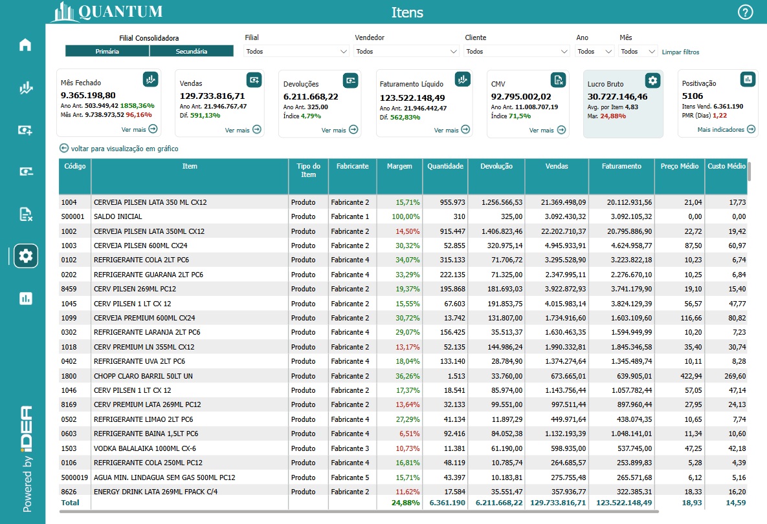
Task: Click voltar para visualização em gráfico
Action: tap(119, 149)
